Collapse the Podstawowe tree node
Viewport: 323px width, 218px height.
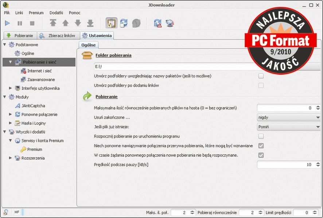pyautogui.click(x=4, y=45)
